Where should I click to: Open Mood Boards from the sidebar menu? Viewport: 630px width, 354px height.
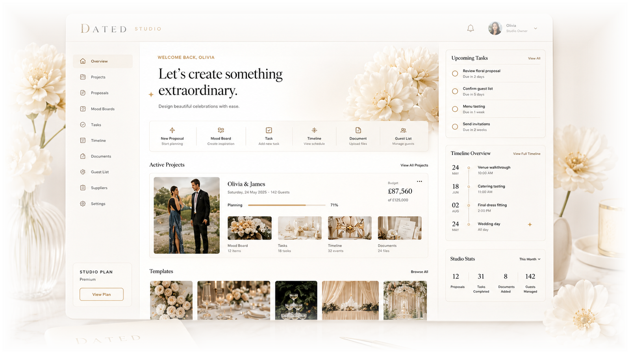coord(103,109)
